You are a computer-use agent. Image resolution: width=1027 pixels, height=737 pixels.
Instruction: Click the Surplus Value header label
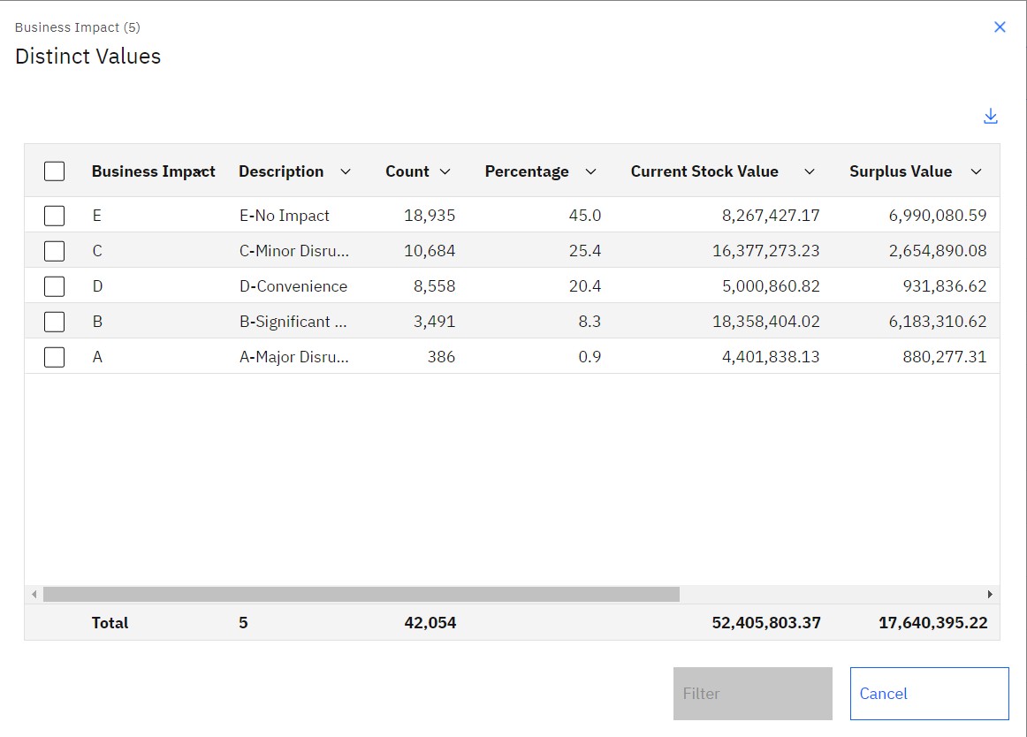901,171
